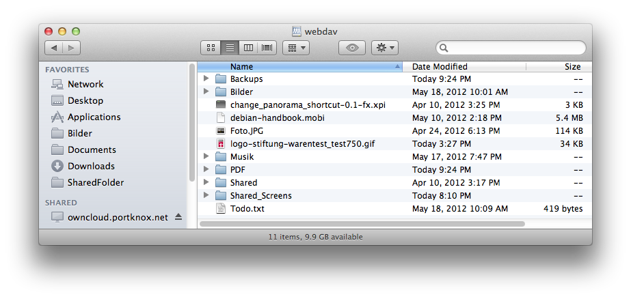Select file name debian-handbook.mobi
The width and height of the screenshot is (631, 299).
278,117
